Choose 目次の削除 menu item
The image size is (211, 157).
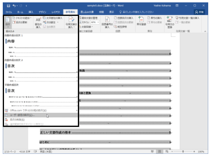pyautogui.click(x=41, y=120)
